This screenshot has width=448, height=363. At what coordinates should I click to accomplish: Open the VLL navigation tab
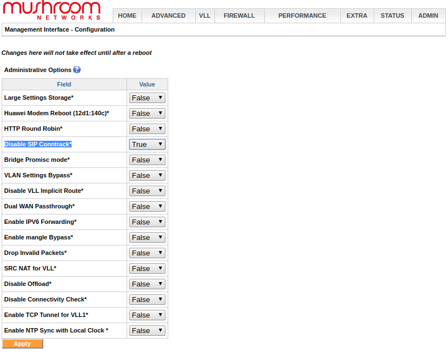tap(205, 16)
